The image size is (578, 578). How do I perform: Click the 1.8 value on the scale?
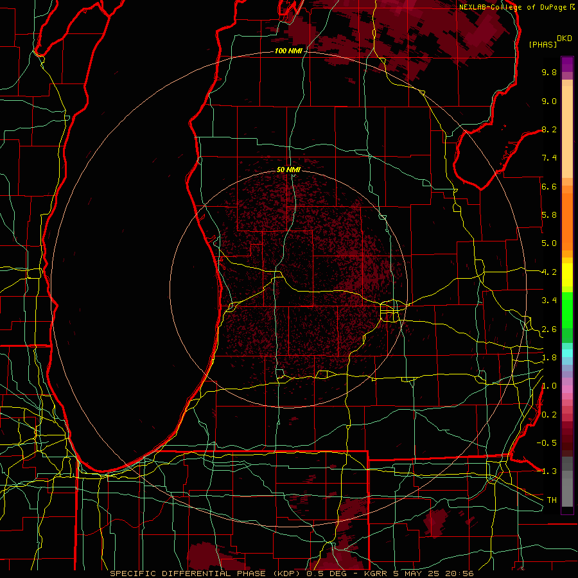(549, 358)
